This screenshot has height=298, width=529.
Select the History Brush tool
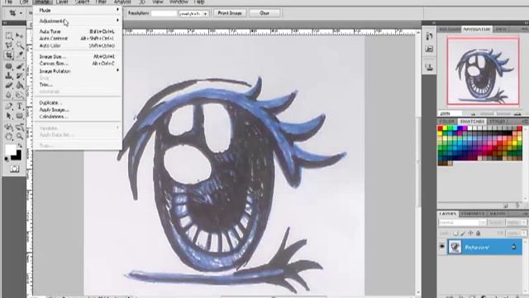(20, 75)
